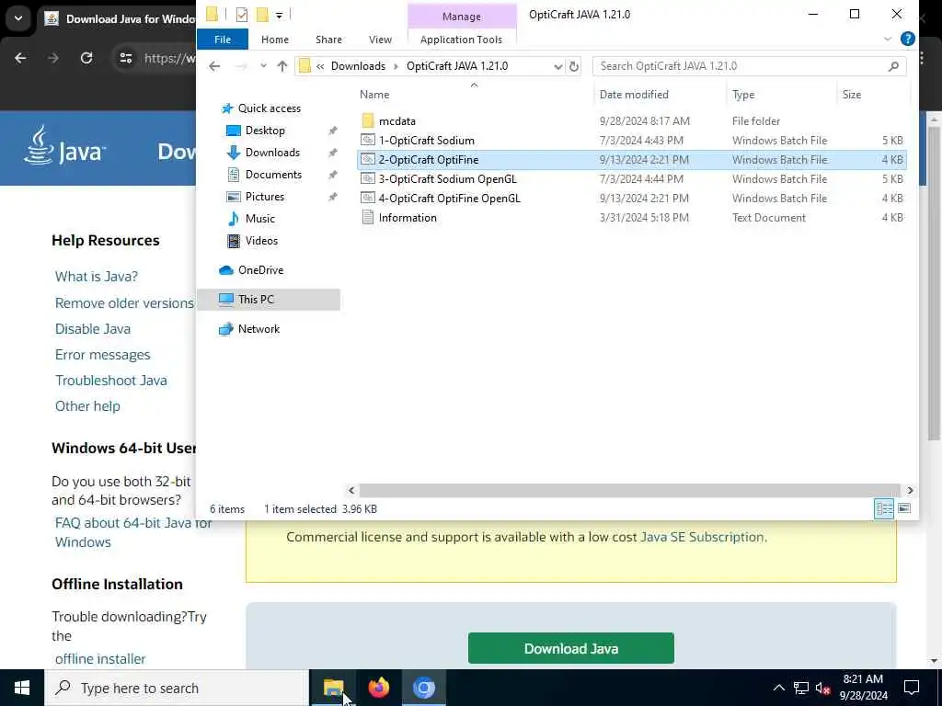Open Music in navigation pane
The height and width of the screenshot is (706, 942).
pyautogui.click(x=259, y=219)
